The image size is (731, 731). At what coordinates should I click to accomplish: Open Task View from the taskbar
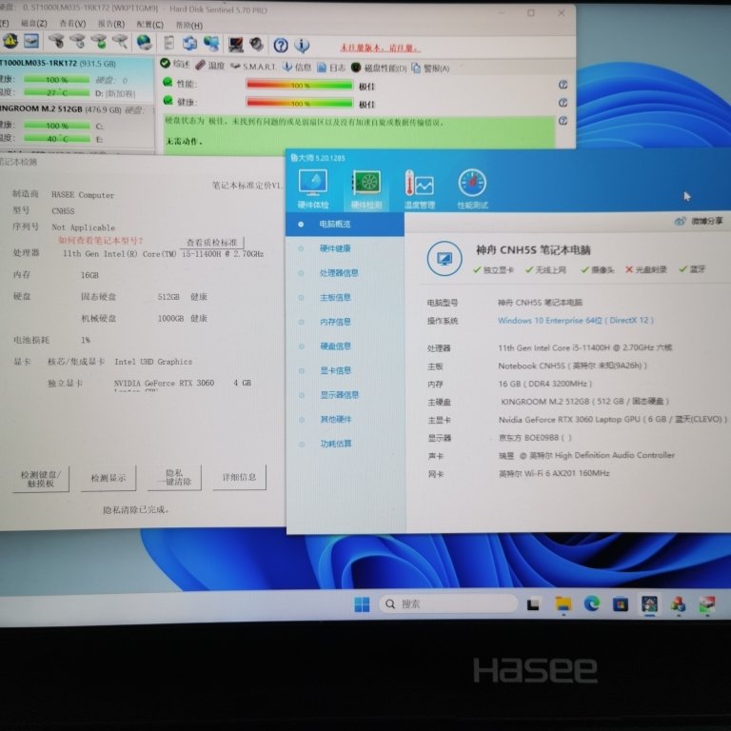pos(533,604)
